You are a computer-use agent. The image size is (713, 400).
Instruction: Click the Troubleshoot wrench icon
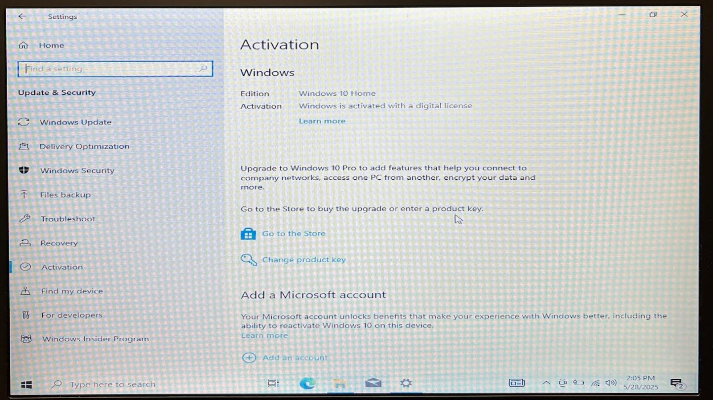point(25,218)
